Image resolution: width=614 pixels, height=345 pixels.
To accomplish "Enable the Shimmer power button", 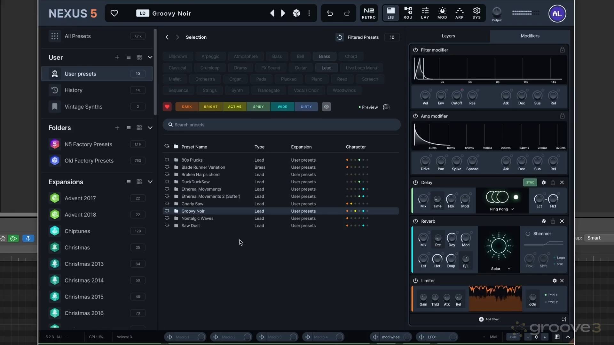I will 528,234.
